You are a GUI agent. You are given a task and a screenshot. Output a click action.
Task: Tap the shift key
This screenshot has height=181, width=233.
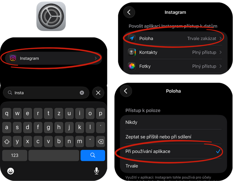[7, 141]
